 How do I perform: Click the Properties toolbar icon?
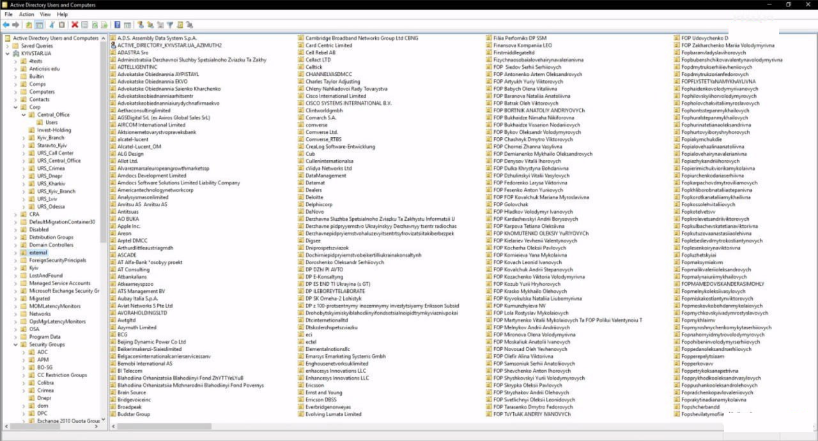point(84,25)
